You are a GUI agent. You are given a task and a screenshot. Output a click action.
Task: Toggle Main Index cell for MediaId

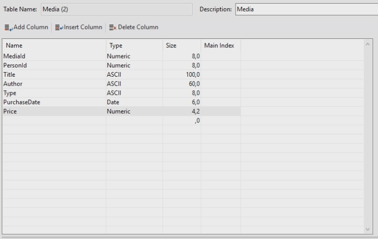click(221, 56)
